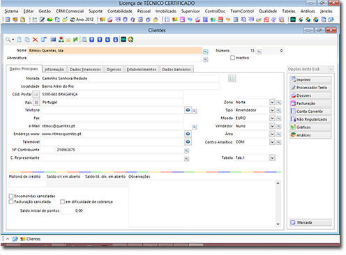
Task: Click the round blue icon beside Telemóvel
Action: point(188,141)
